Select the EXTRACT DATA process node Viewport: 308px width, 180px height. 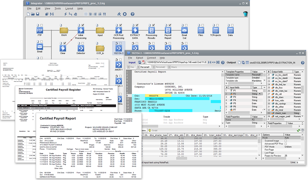click(x=135, y=30)
